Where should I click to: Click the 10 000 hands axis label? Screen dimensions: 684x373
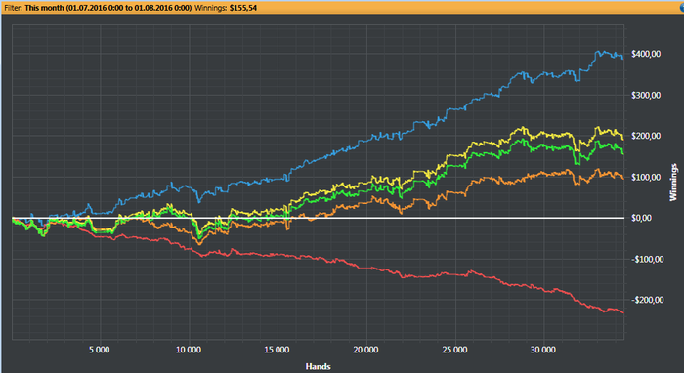189,350
